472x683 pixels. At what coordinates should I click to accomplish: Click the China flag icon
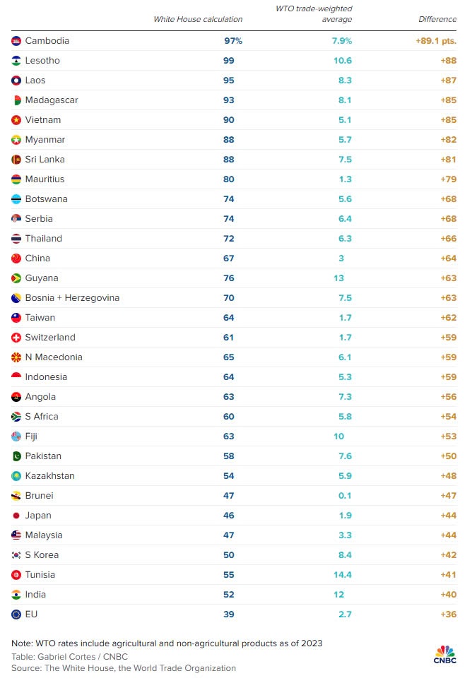16,259
